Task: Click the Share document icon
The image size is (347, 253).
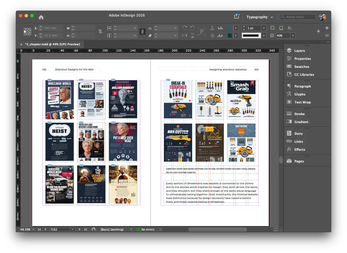Action: tap(236, 17)
